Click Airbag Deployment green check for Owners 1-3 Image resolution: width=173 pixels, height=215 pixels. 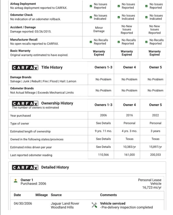tap(91, 6)
